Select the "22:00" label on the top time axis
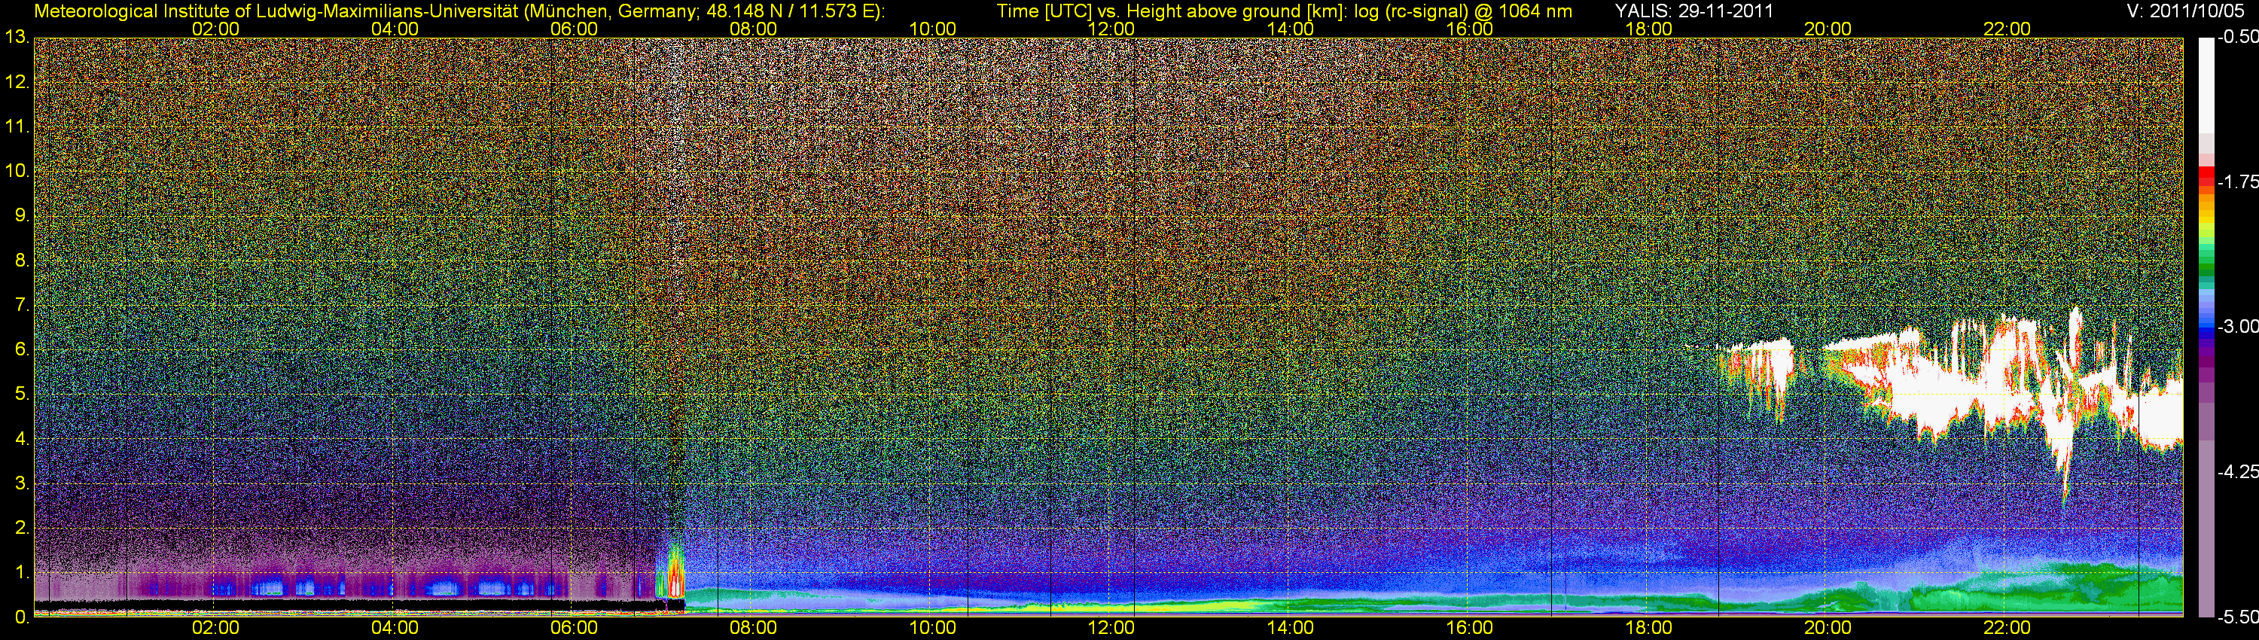 coord(2007,29)
